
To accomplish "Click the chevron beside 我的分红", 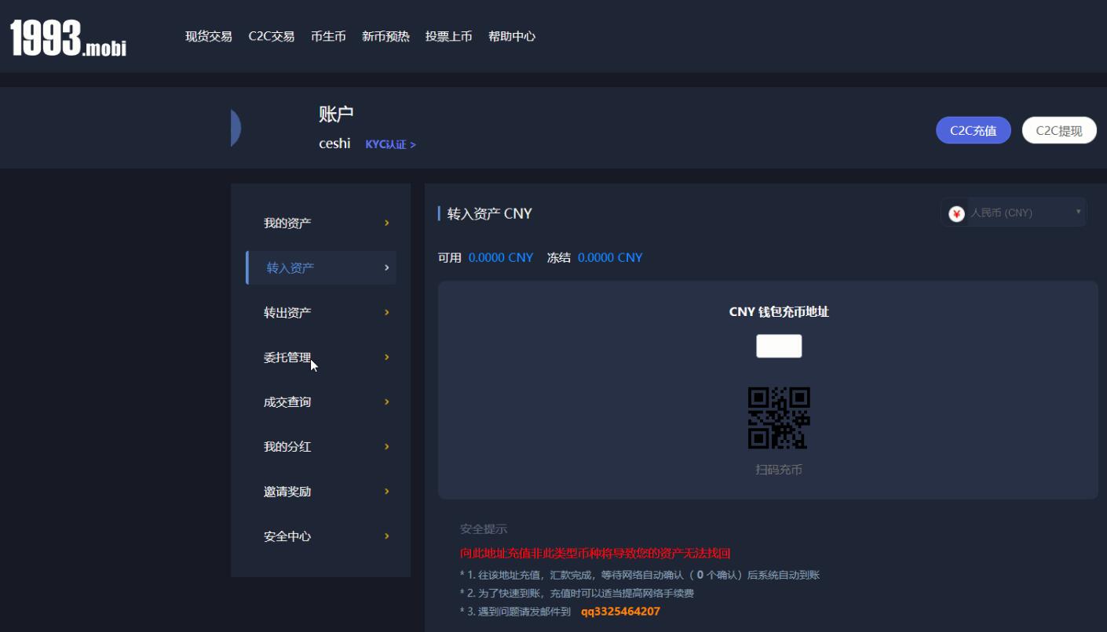I will click(386, 446).
